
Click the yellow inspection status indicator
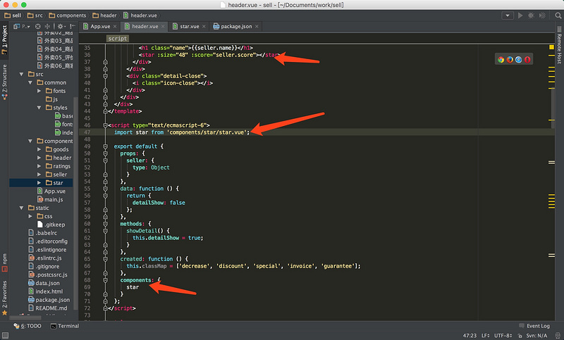pyautogui.click(x=551, y=47)
